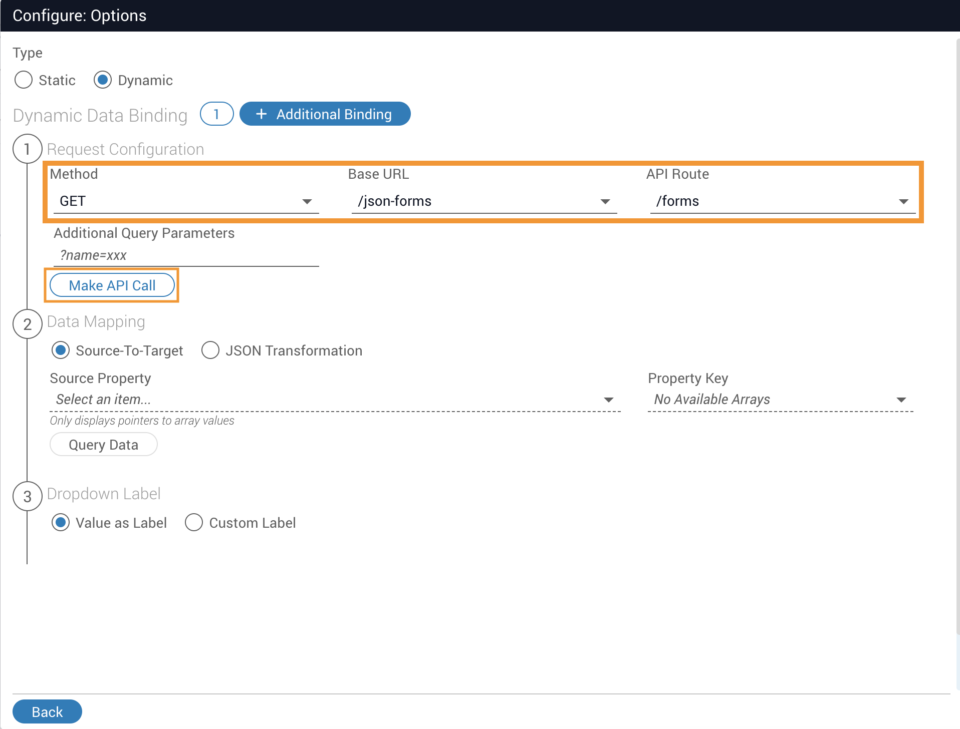The image size is (960, 729).
Task: Select Value as Label option
Action: tap(61, 523)
